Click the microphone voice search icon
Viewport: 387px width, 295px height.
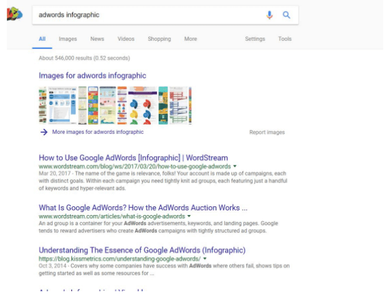(x=269, y=15)
